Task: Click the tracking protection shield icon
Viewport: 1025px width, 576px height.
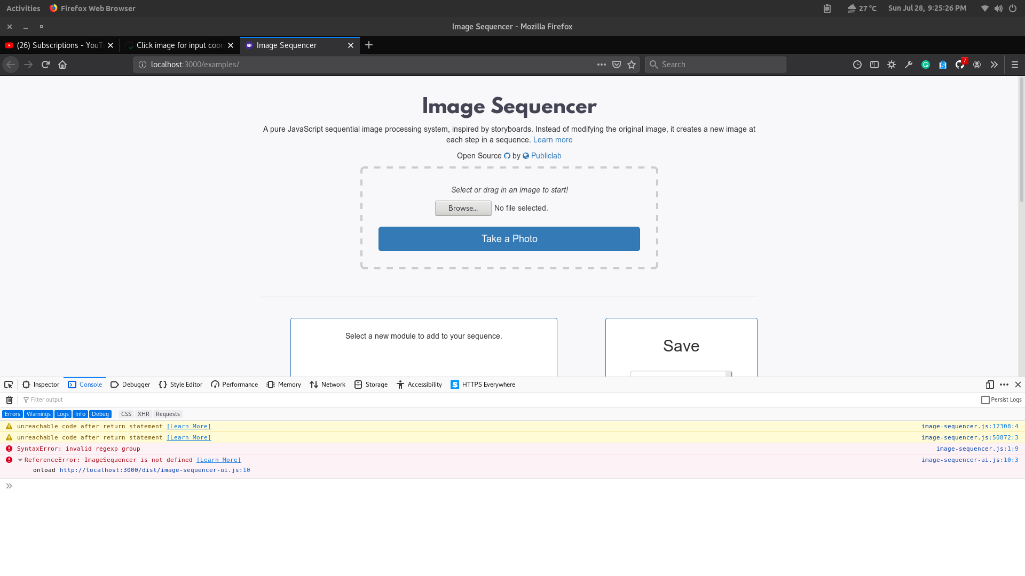Action: point(616,64)
